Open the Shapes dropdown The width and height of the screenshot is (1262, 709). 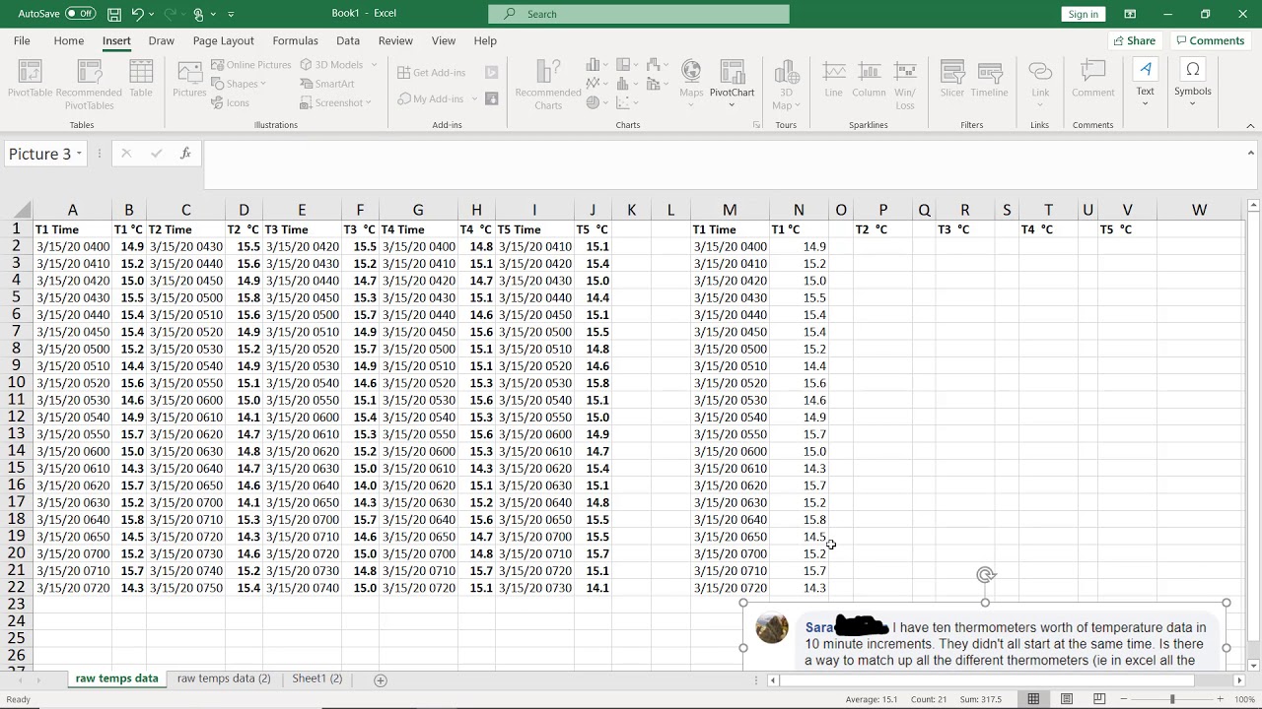pyautogui.click(x=239, y=84)
